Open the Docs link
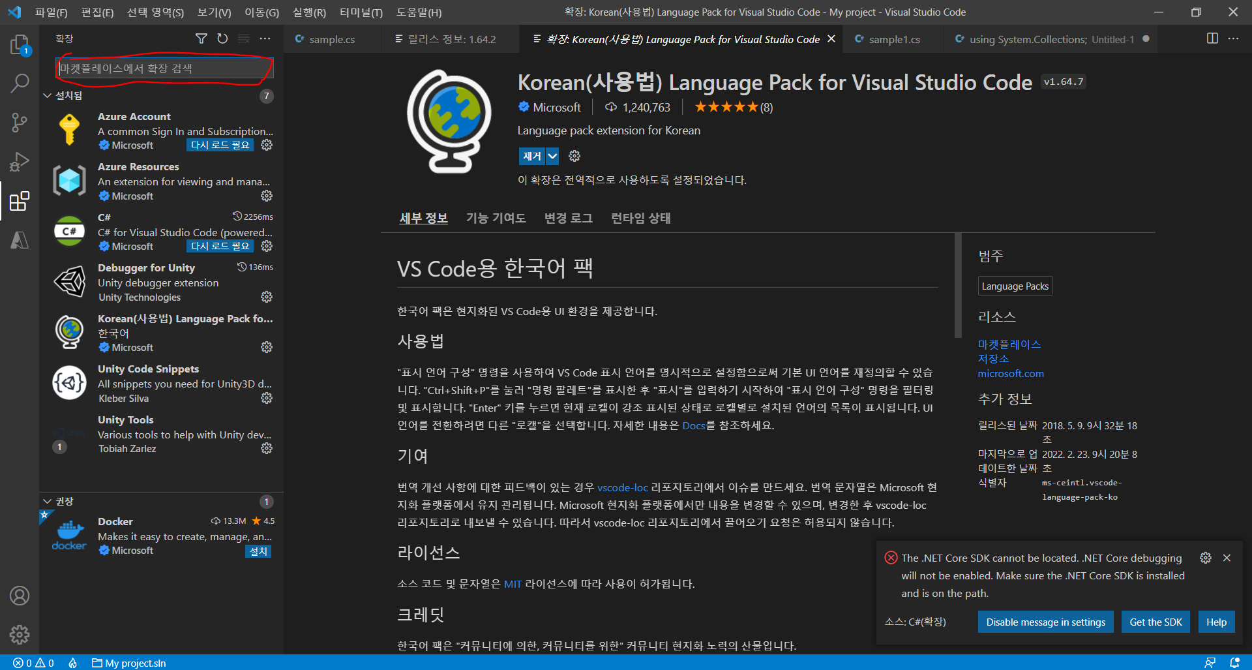Screen dimensions: 1252x670 coord(694,425)
